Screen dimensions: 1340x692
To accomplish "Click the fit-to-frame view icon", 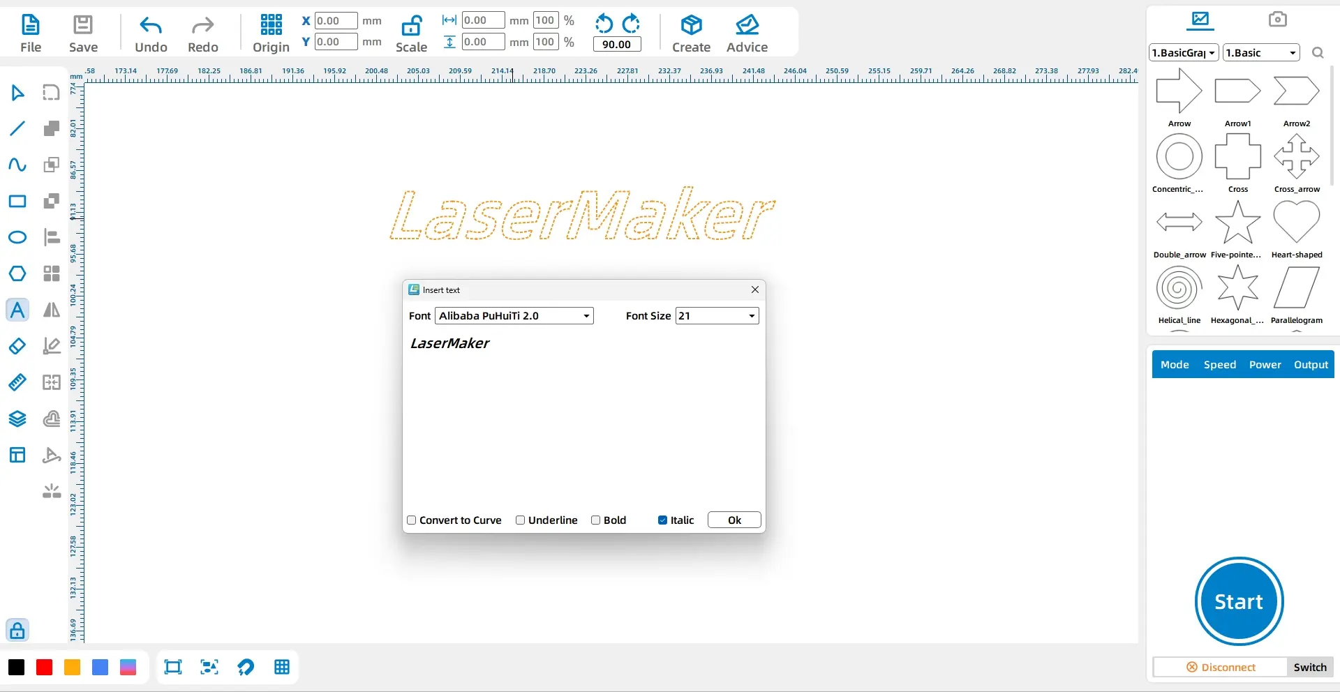I will pyautogui.click(x=173, y=668).
